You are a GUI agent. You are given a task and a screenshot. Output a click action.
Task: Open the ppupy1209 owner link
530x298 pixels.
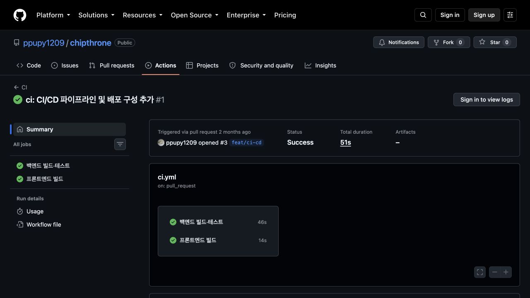pyautogui.click(x=44, y=43)
